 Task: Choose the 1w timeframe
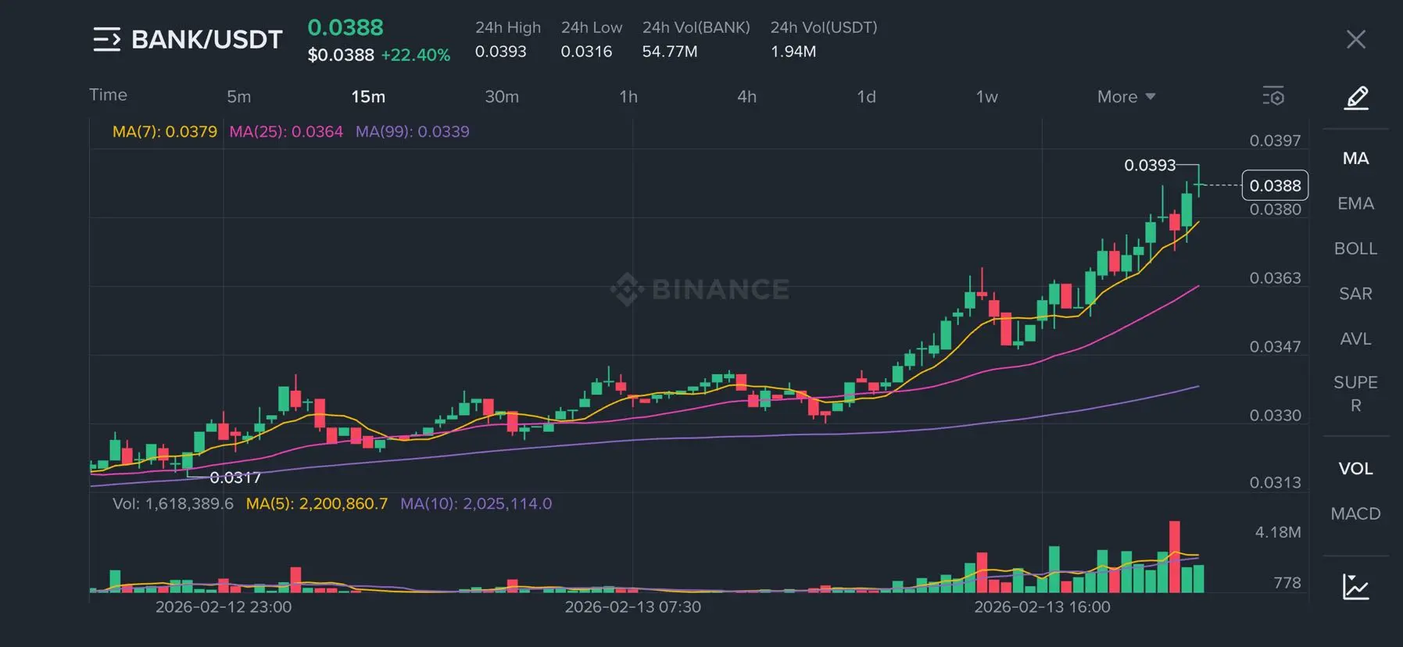pyautogui.click(x=986, y=97)
